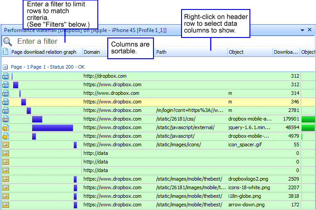The height and width of the screenshot is (210, 316).
Task: Click the icons-18-white.png object cell
Action: click(x=249, y=187)
